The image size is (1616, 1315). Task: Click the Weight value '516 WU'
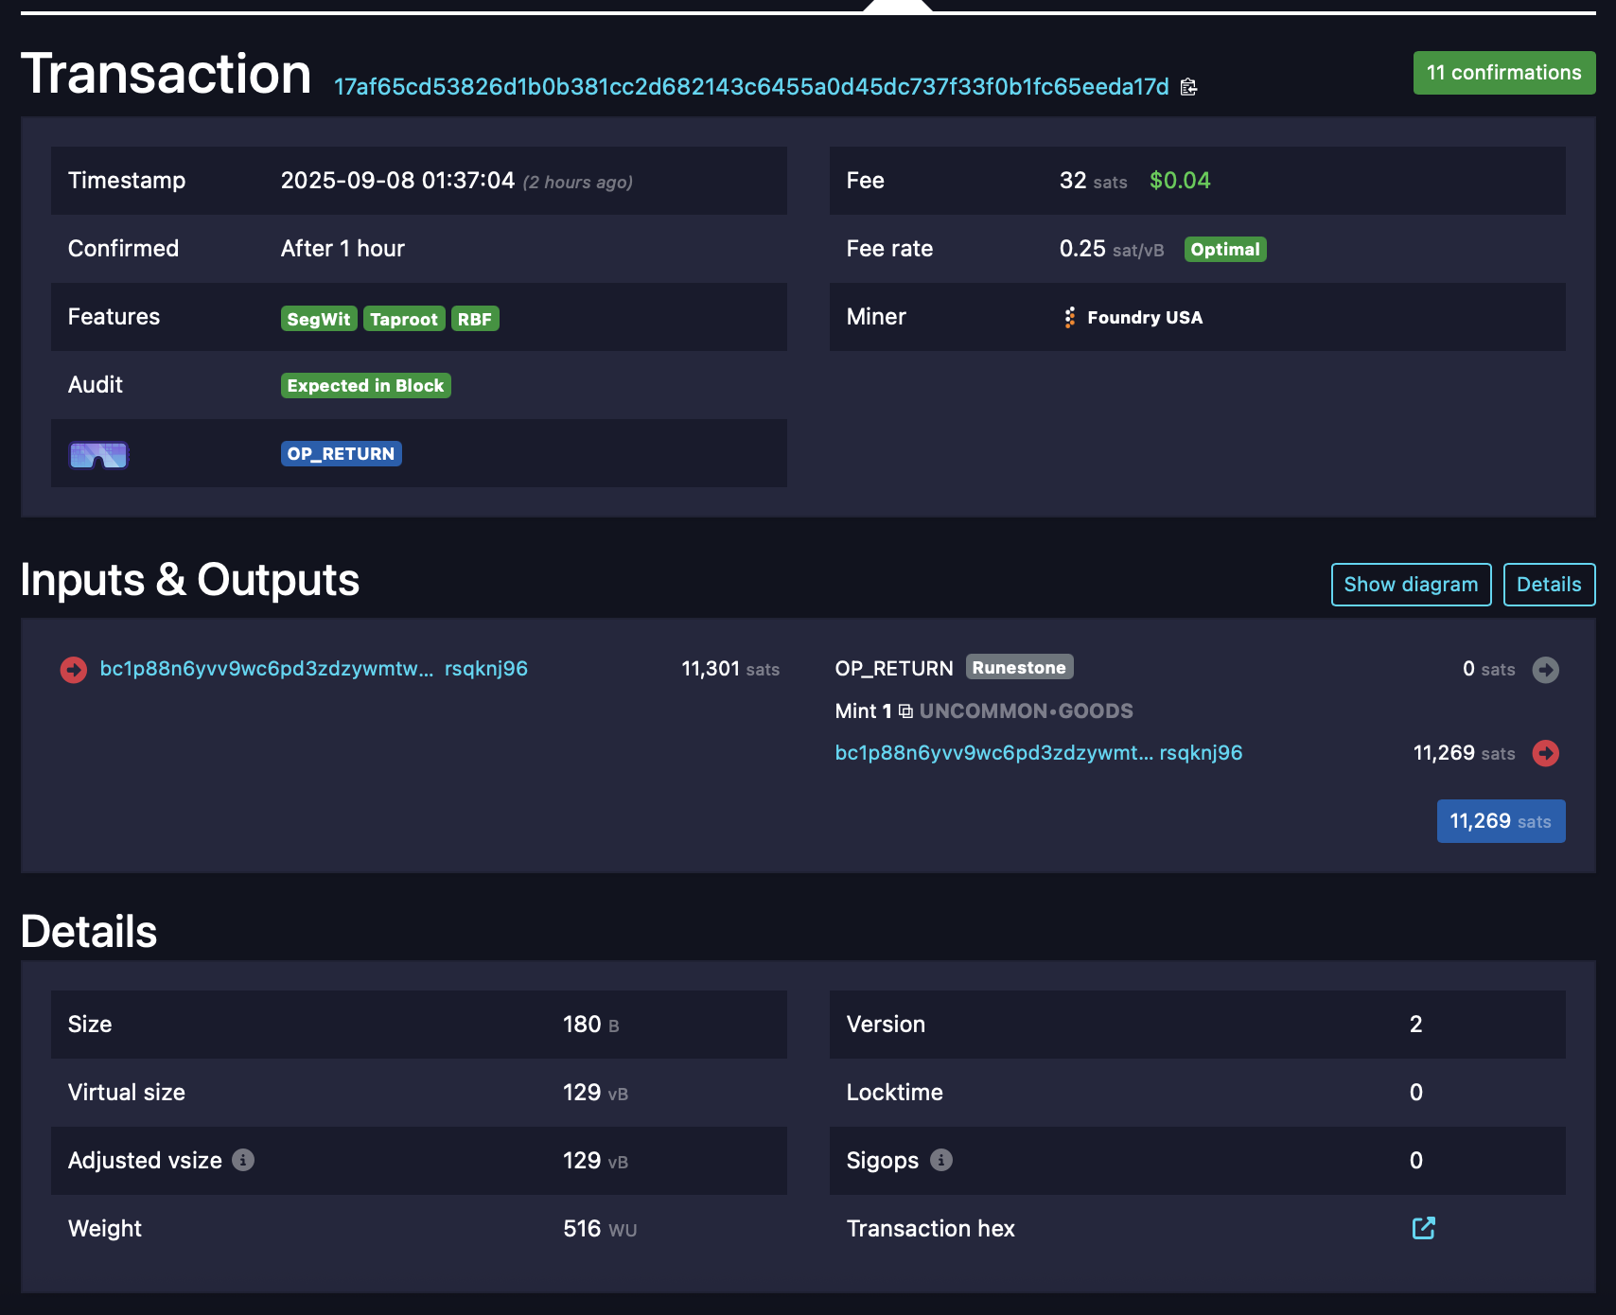600,1229
